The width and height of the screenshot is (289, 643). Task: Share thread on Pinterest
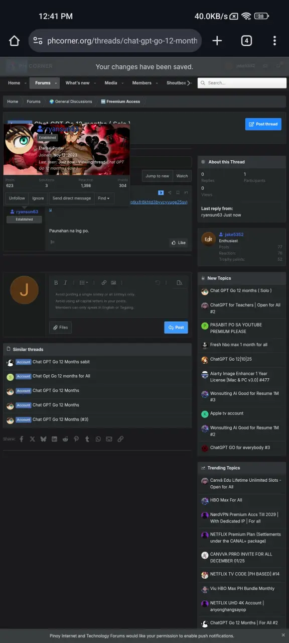[x=76, y=439]
